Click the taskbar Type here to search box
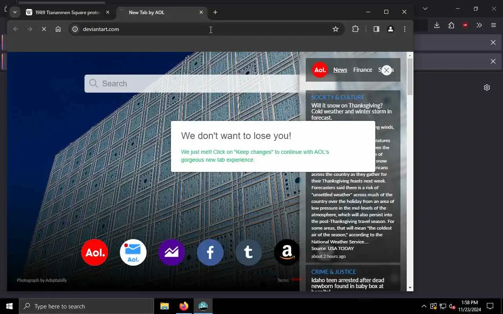 click(x=86, y=306)
